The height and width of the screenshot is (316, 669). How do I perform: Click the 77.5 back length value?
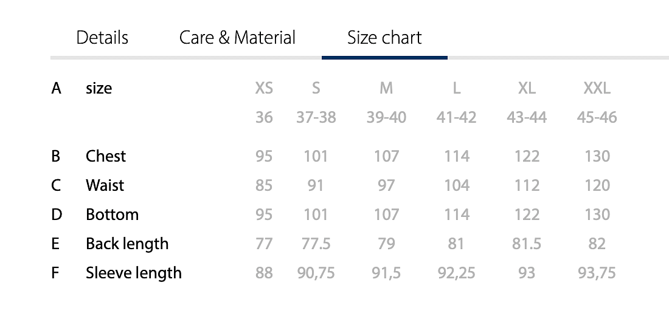(x=316, y=244)
